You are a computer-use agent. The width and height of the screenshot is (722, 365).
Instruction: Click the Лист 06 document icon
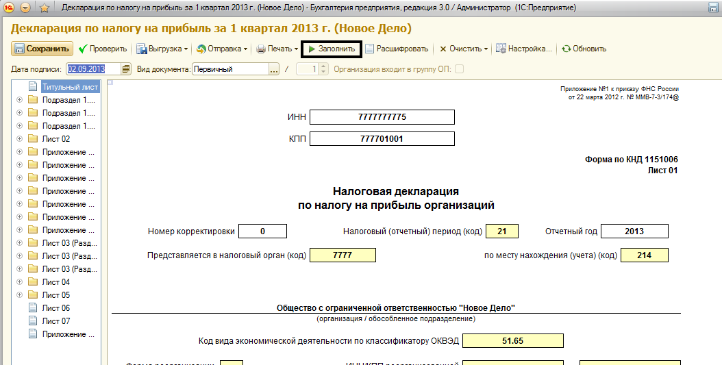click(x=33, y=308)
